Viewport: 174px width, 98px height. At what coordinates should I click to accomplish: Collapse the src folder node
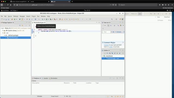[x=3, y=33]
